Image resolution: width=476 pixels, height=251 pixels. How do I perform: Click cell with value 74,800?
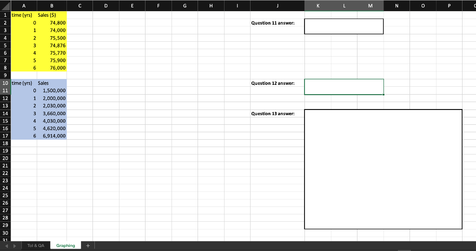pos(52,22)
